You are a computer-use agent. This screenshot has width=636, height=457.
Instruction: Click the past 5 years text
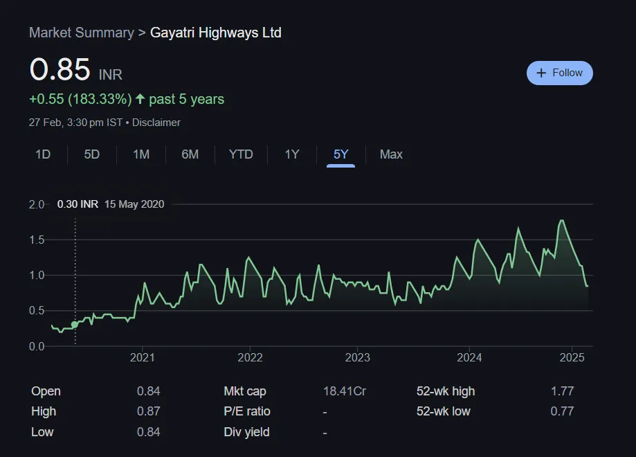tap(187, 99)
